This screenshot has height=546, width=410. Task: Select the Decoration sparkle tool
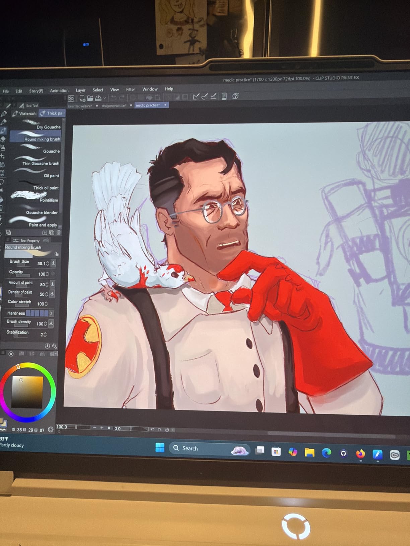click(2, 156)
